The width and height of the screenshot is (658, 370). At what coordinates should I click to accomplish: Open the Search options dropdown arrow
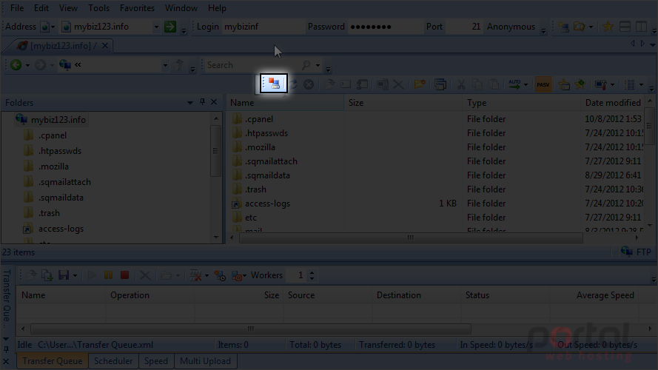point(318,65)
